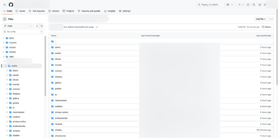278x138 pixels.
Task: Select the brands folder in sidebar tree
Action: pos(16,84)
